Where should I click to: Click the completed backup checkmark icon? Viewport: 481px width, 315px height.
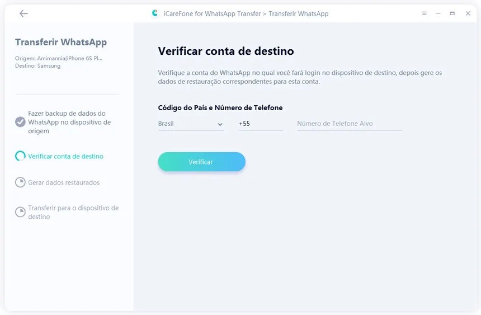pyautogui.click(x=20, y=122)
